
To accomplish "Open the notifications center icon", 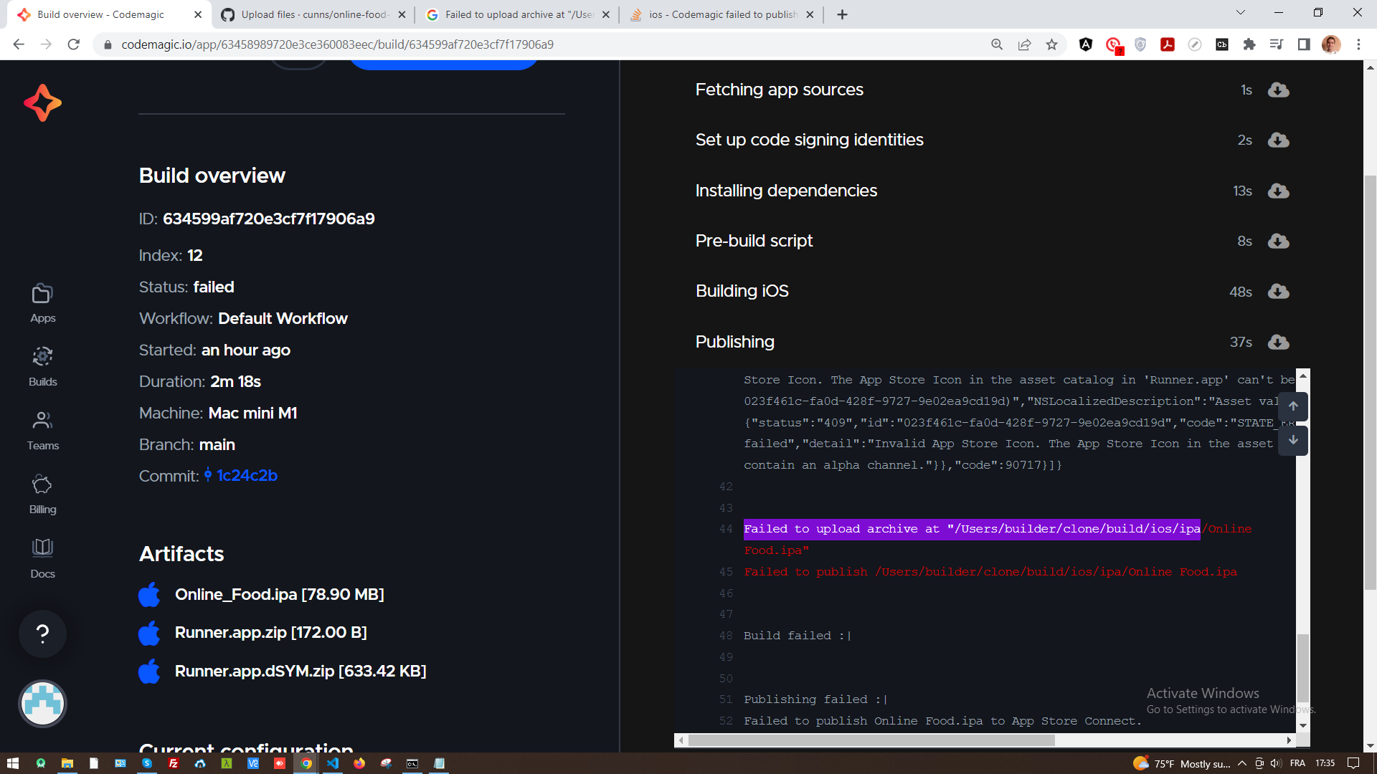I will click(1353, 763).
